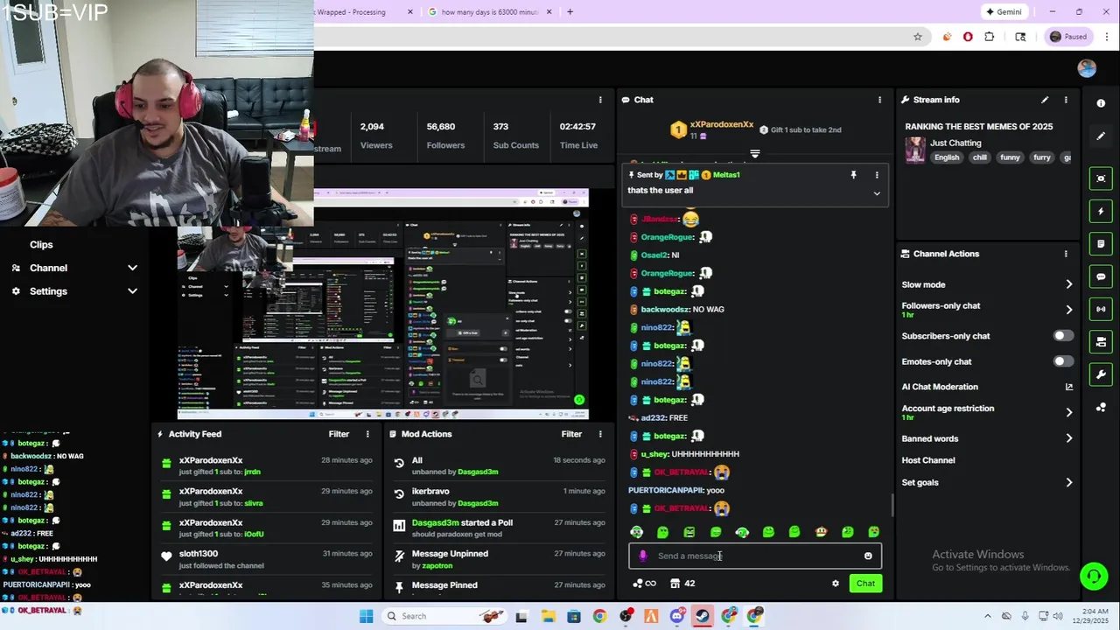Open chat settings gear icon
This screenshot has width=1120, height=630.
(836, 584)
